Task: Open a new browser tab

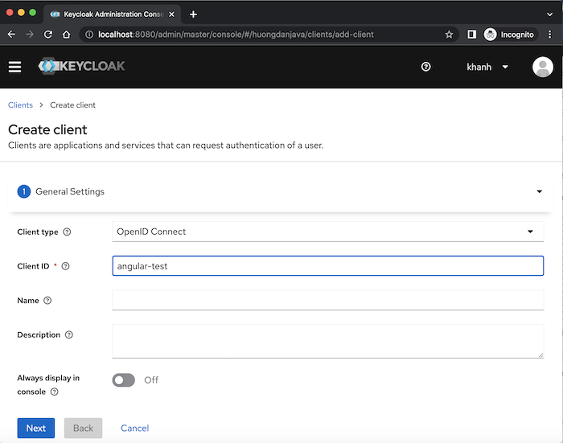Action: (193, 14)
